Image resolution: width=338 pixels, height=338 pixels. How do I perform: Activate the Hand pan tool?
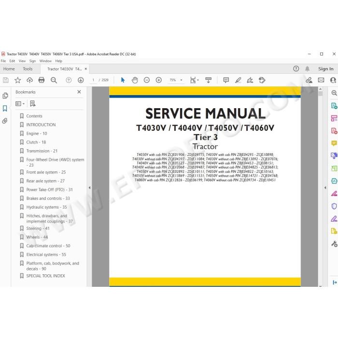click(x=135, y=80)
